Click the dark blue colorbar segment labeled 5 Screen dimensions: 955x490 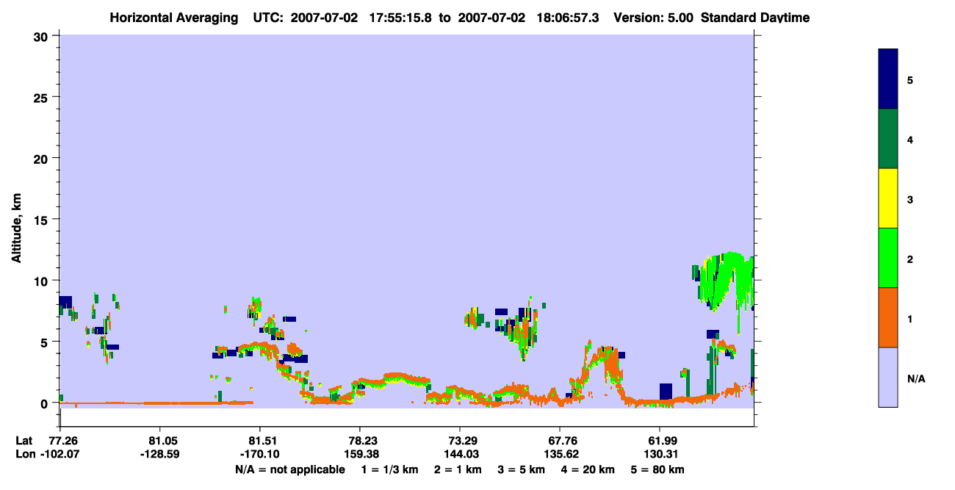click(888, 79)
